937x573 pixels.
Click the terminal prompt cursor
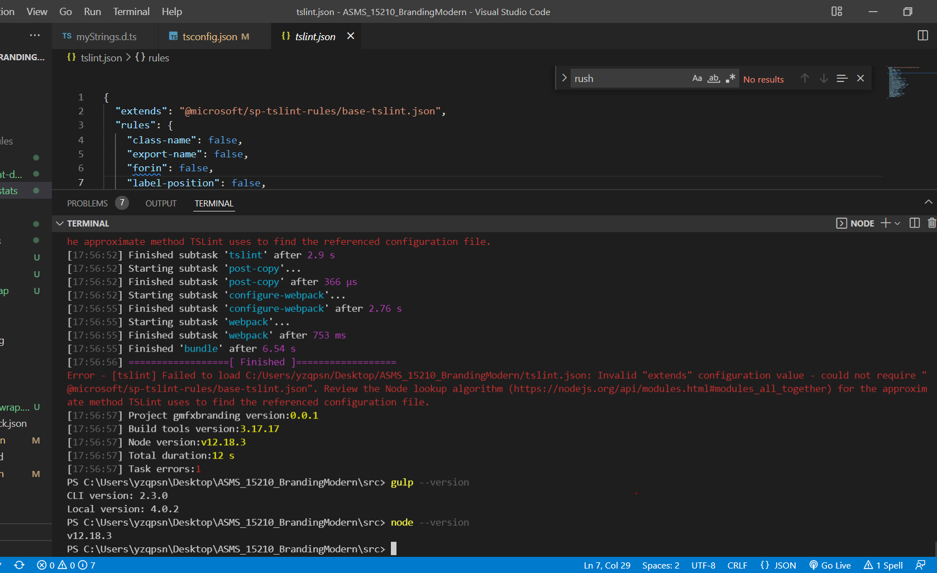pos(394,549)
